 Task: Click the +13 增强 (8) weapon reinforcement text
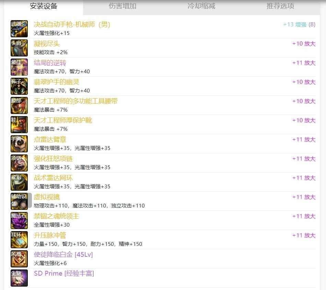coord(299,24)
